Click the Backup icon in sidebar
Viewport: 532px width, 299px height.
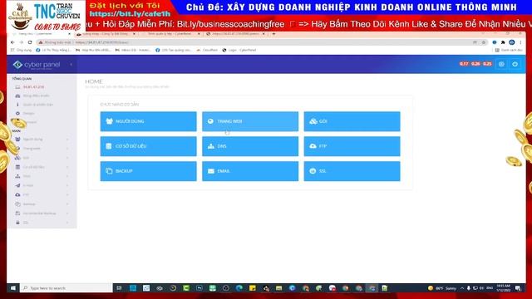tap(17, 204)
